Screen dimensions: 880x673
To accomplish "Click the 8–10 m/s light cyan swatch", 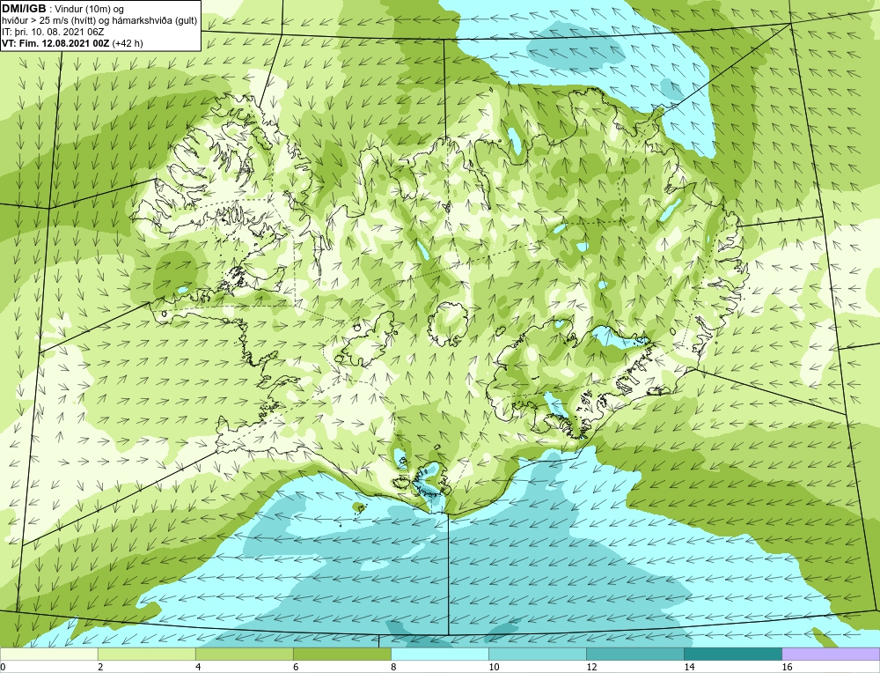I will tap(439, 654).
